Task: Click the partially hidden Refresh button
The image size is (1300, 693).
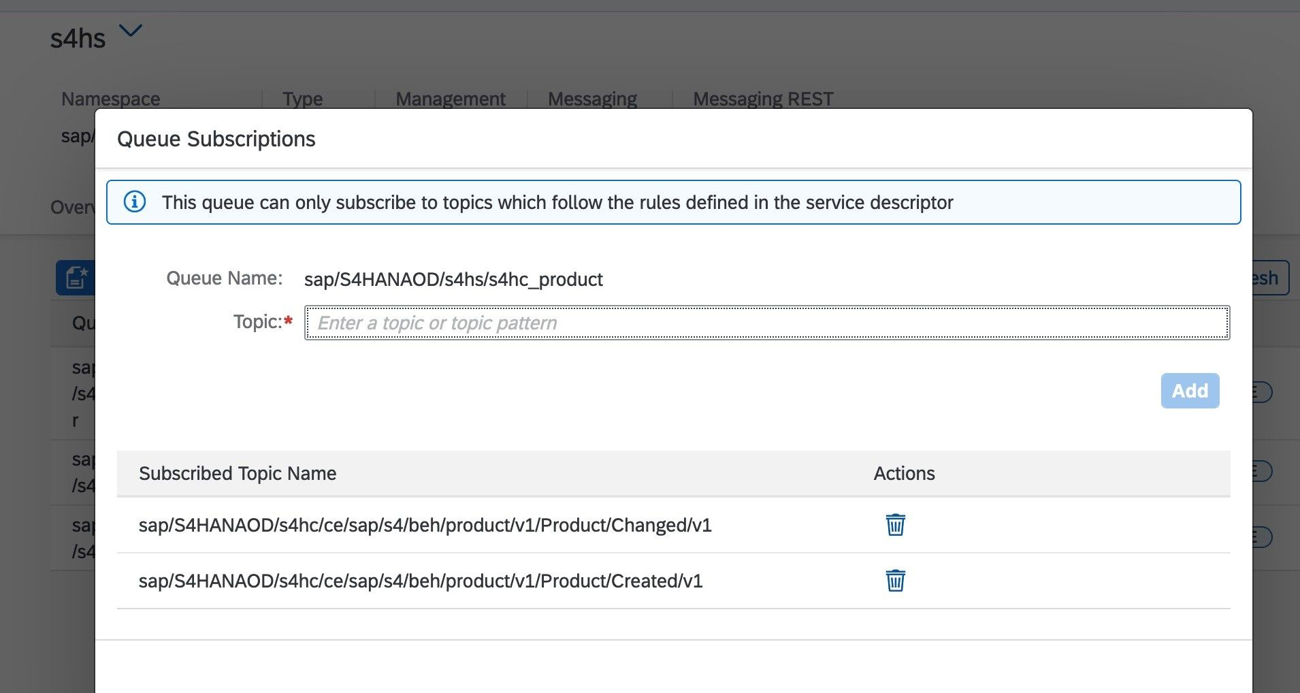Action: 1270,278
